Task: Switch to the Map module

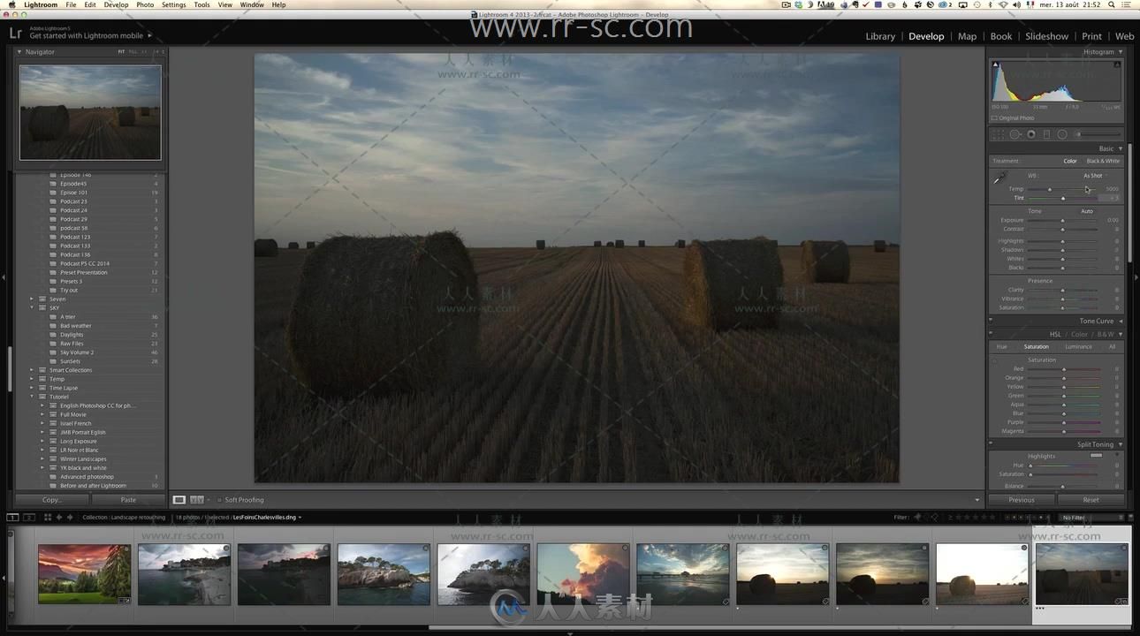Action: [967, 36]
